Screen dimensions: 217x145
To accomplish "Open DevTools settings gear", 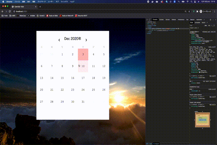I will coord(210,20).
